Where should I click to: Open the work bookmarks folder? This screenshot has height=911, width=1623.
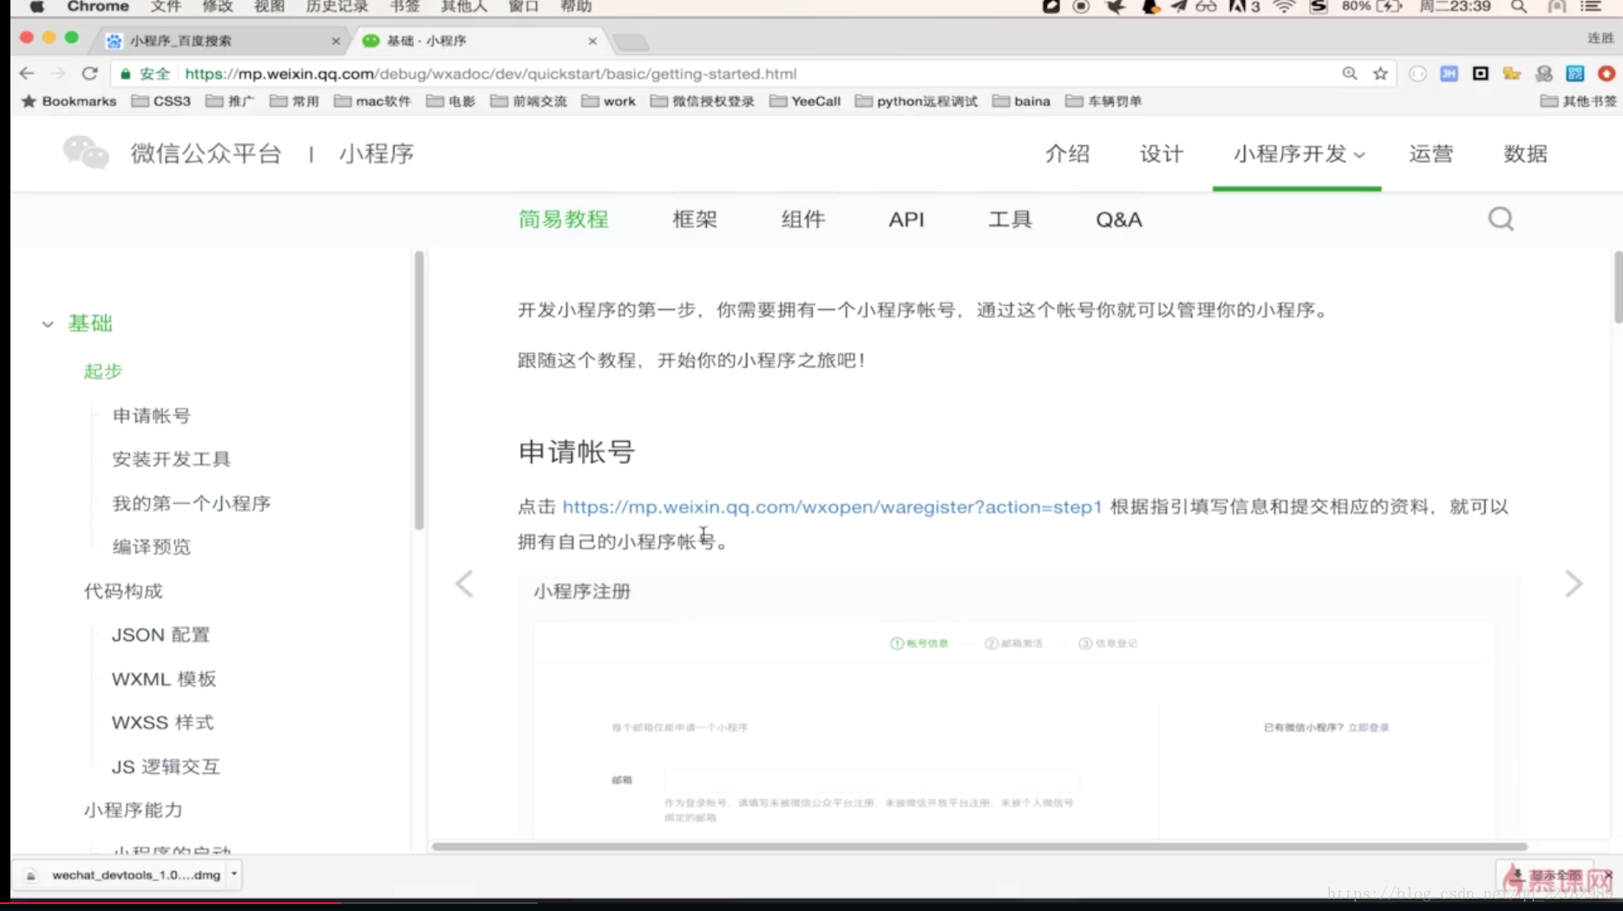(609, 102)
